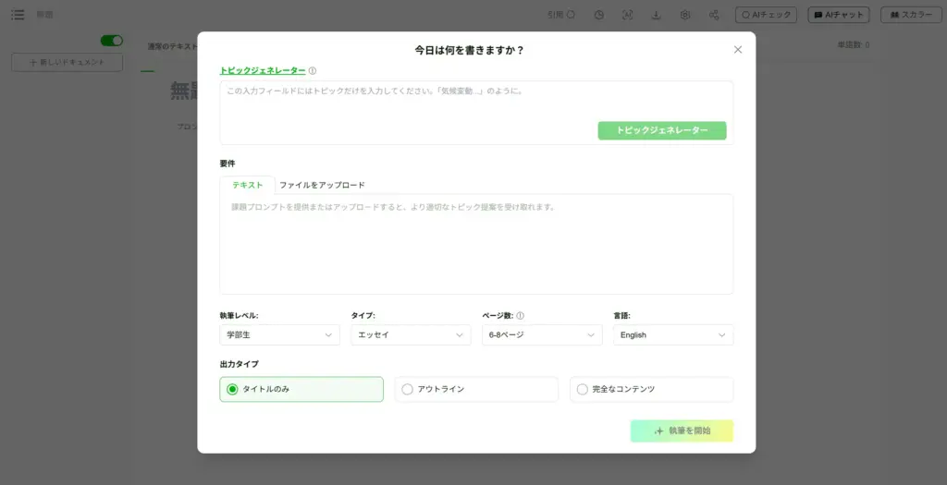Screen dimensions: 947x485
Task: Open the sidebar list menu icon
Action: pos(18,15)
